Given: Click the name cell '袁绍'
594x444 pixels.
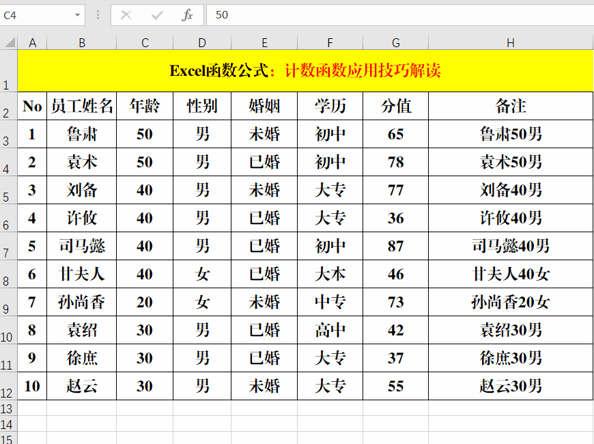Looking at the screenshot, I should 82,330.
